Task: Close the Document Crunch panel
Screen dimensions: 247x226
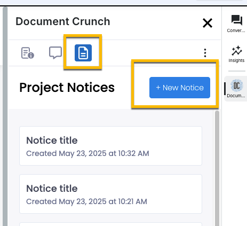Action: (208, 23)
